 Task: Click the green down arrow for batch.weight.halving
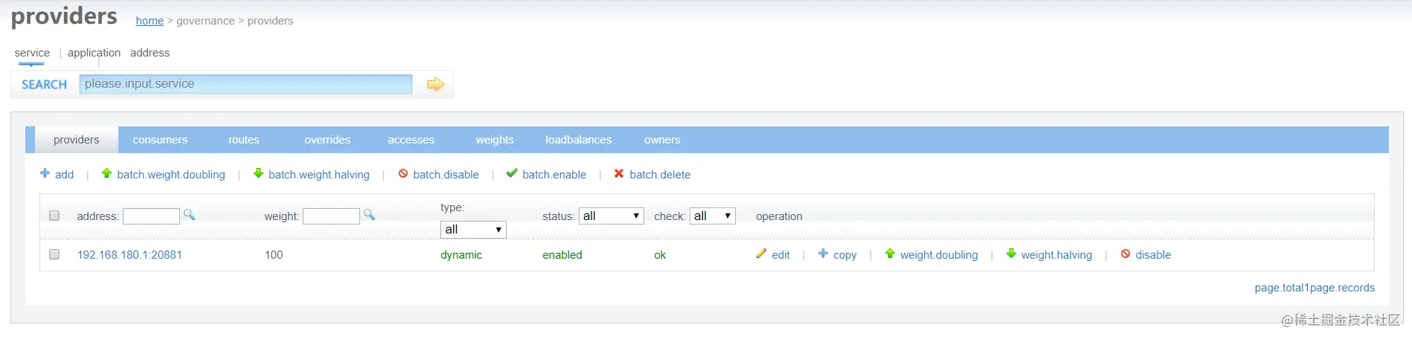tap(258, 173)
